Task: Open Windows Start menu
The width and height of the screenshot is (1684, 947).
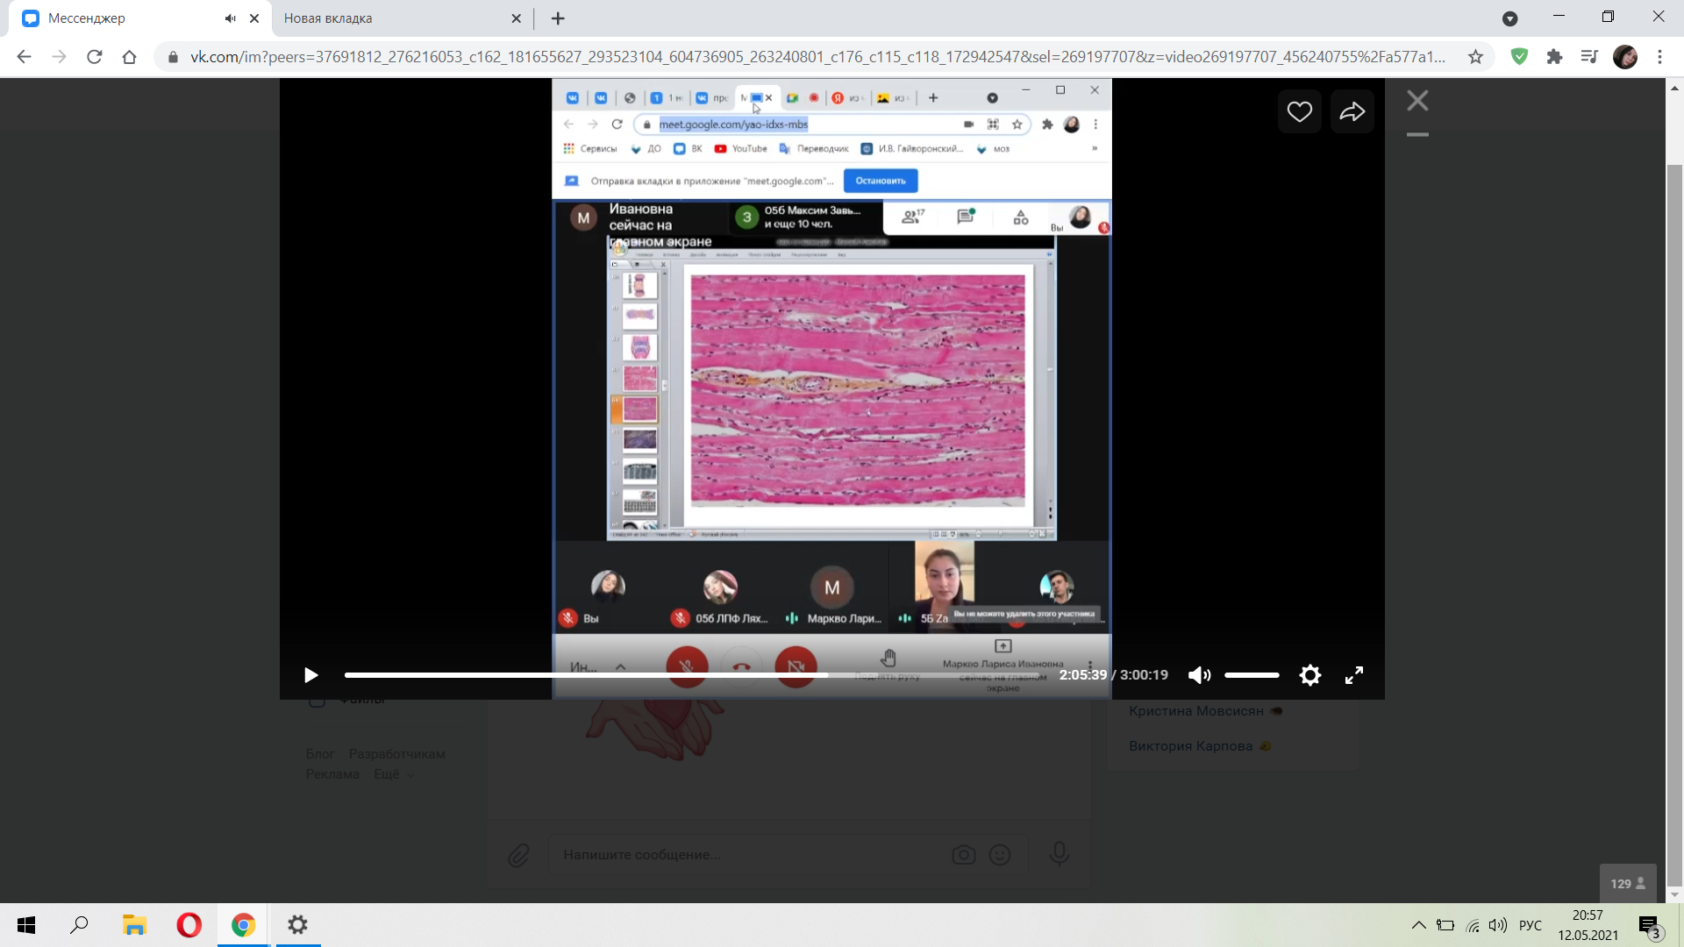Action: (26, 925)
